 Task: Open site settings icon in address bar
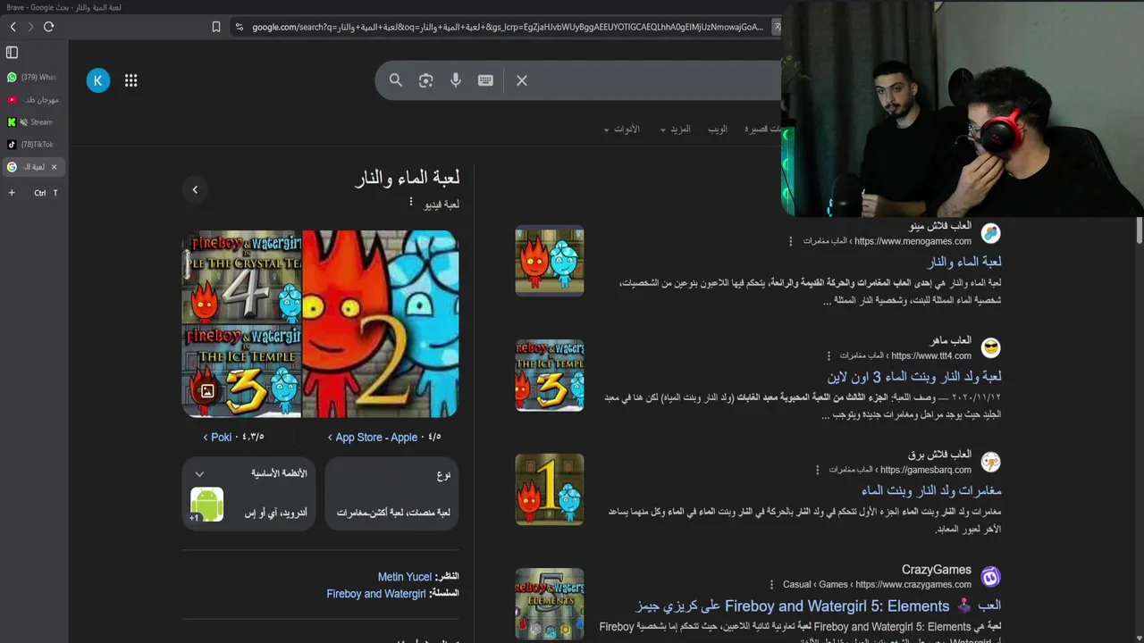point(239,27)
